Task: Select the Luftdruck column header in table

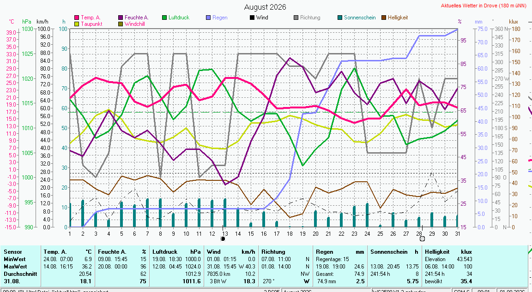Action: (x=164, y=252)
